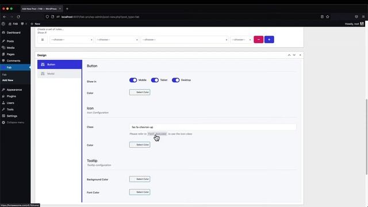This screenshot has width=368, height=207.
Task: Open Select Color for Tooltip background
Action: (140, 179)
